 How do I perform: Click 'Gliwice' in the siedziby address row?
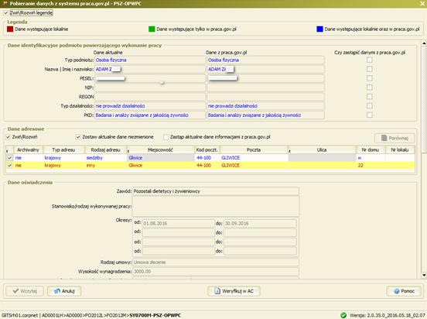pyautogui.click(x=135, y=158)
